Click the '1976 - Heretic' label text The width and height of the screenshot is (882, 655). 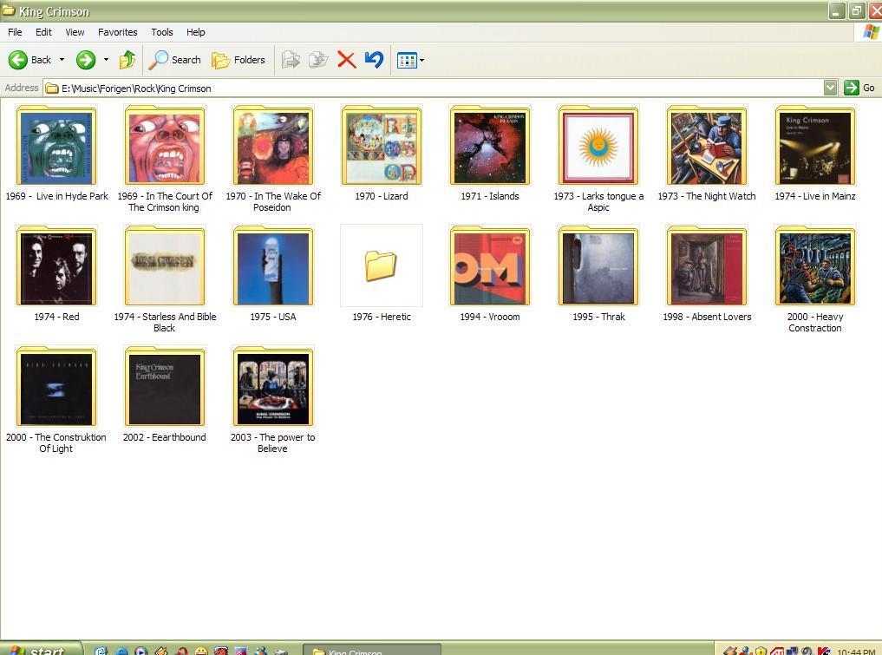[x=382, y=317]
